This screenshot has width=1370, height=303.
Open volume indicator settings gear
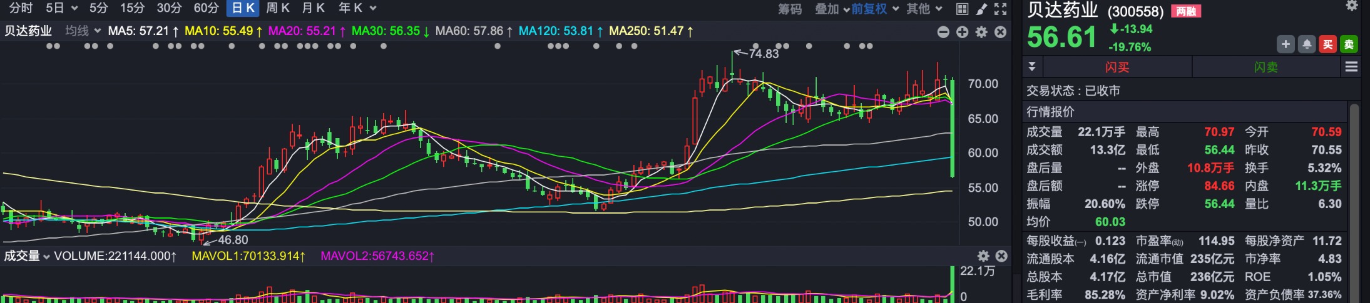983,256
